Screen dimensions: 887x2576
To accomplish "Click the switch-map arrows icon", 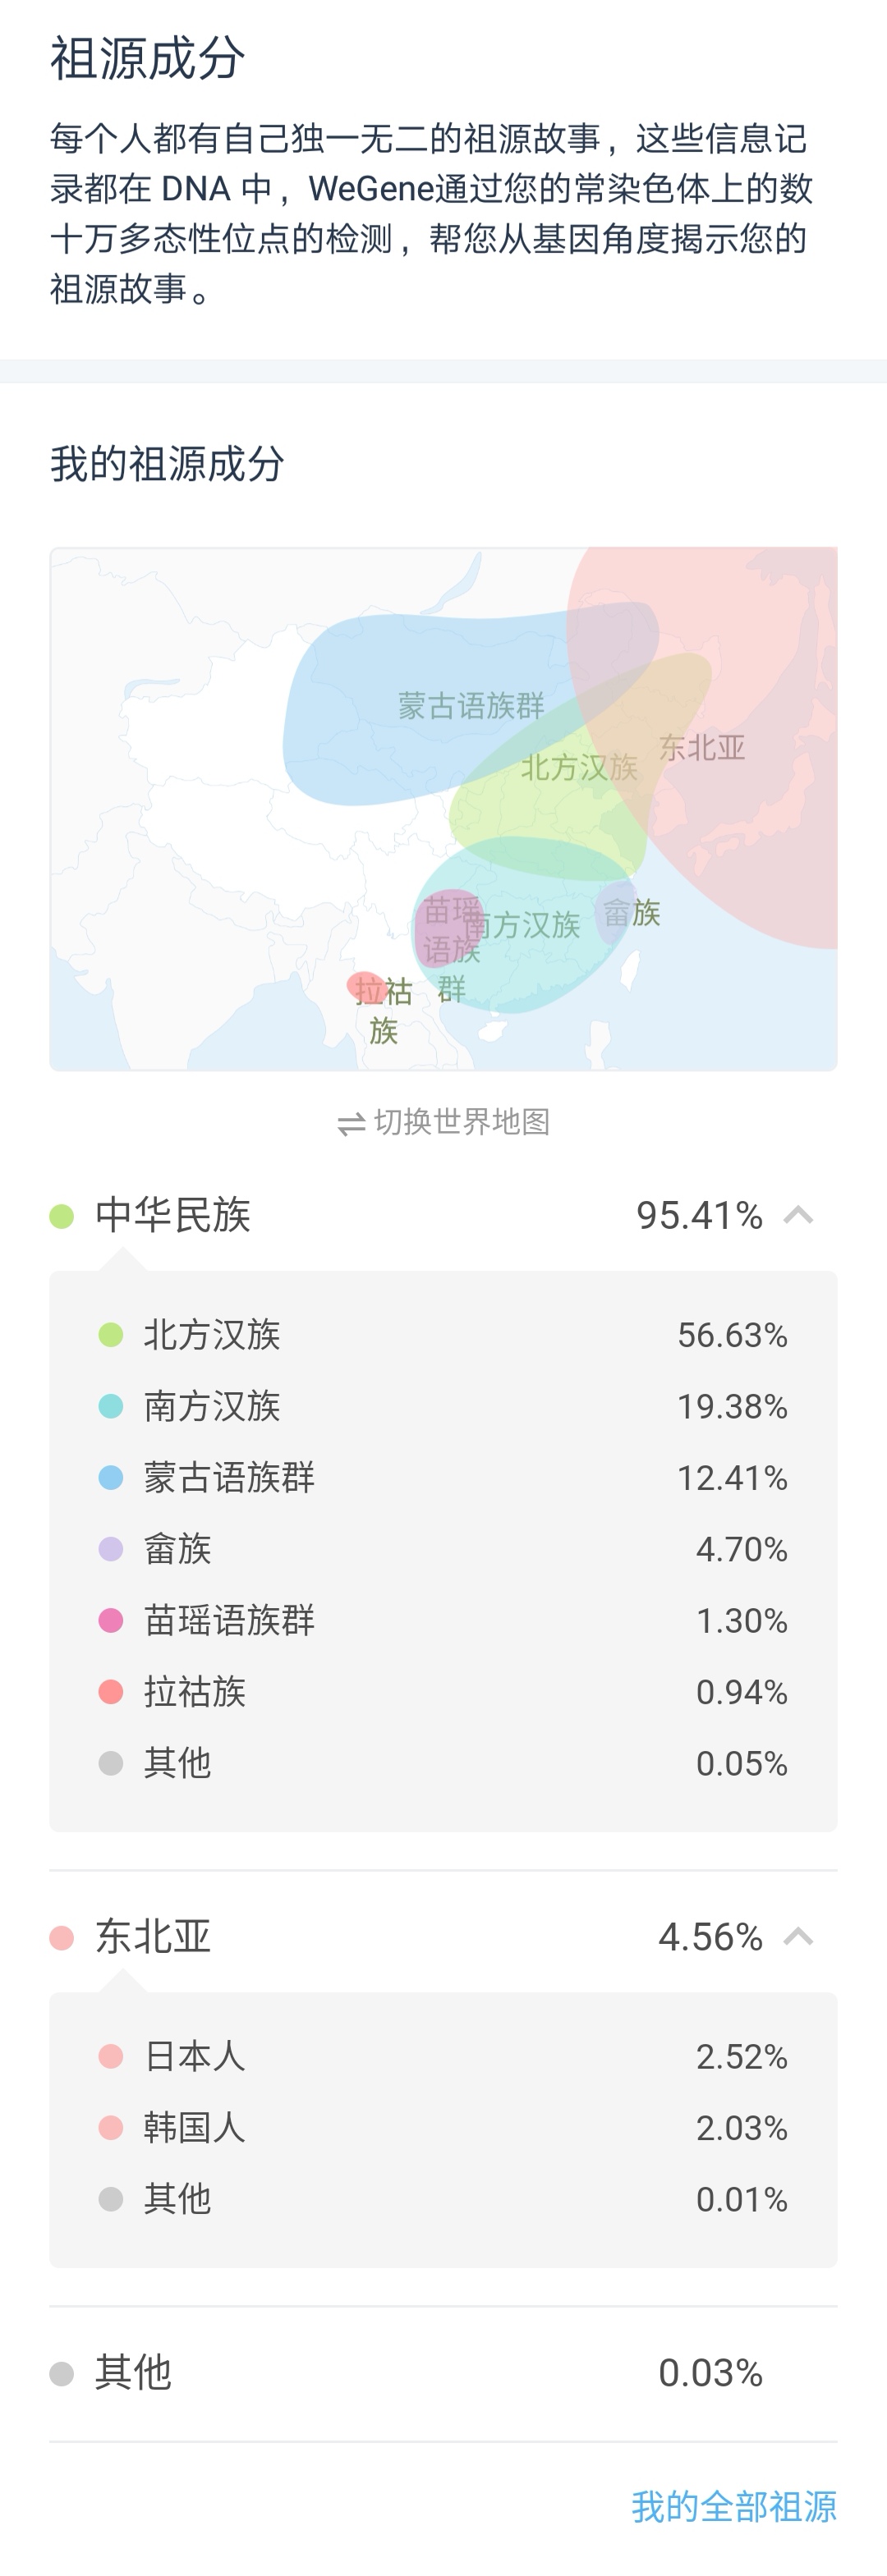I will pyautogui.click(x=351, y=1124).
